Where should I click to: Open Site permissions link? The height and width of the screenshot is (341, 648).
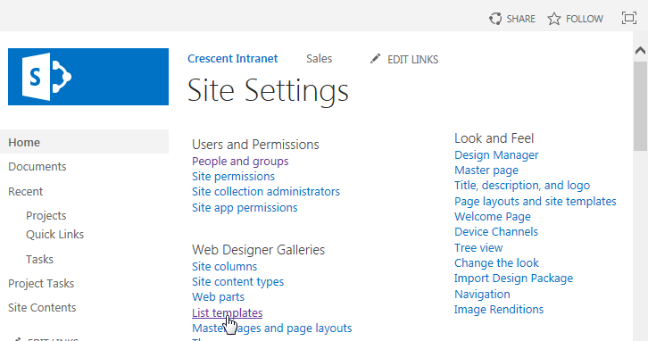pos(233,177)
